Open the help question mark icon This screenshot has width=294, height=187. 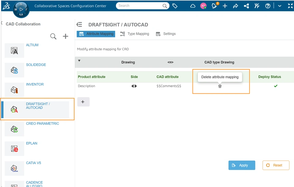coord(268,6)
